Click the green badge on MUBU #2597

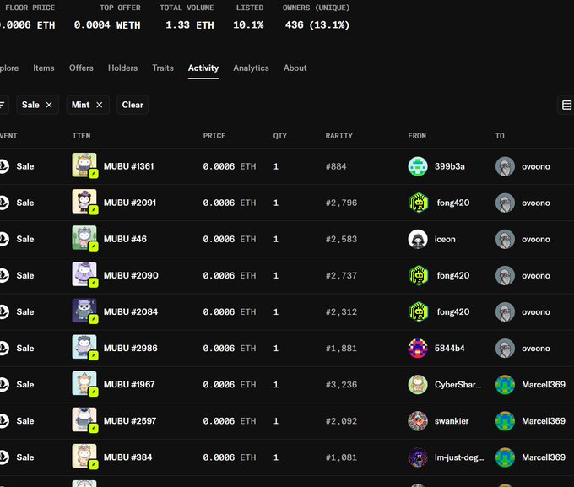coord(94,428)
